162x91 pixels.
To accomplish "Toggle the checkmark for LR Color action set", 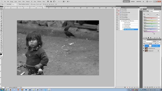I will point(117,11).
